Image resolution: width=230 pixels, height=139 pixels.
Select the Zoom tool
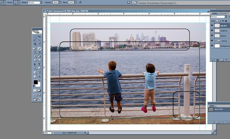click(39, 76)
